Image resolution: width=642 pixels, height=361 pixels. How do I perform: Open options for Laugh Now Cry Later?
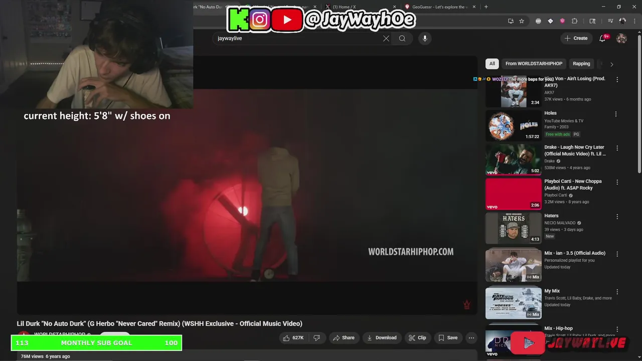coord(617,148)
